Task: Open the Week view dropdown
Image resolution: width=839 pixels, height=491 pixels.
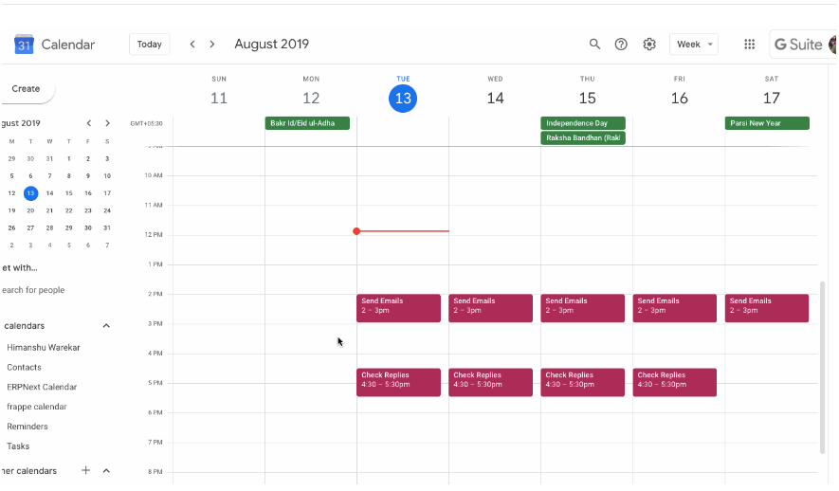Action: (694, 45)
